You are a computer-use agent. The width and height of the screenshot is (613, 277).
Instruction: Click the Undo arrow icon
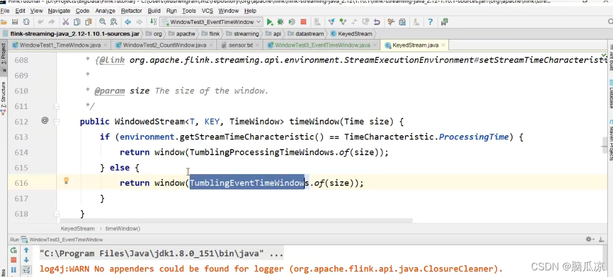(40, 22)
